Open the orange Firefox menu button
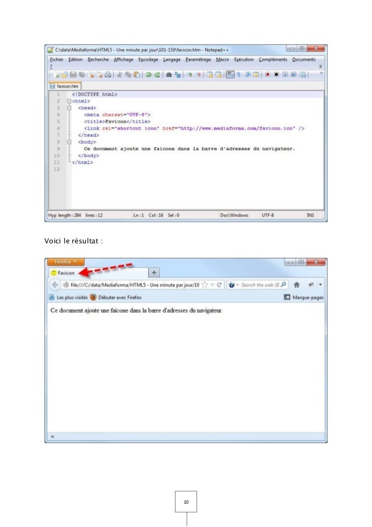372x527 pixels. click(66, 262)
